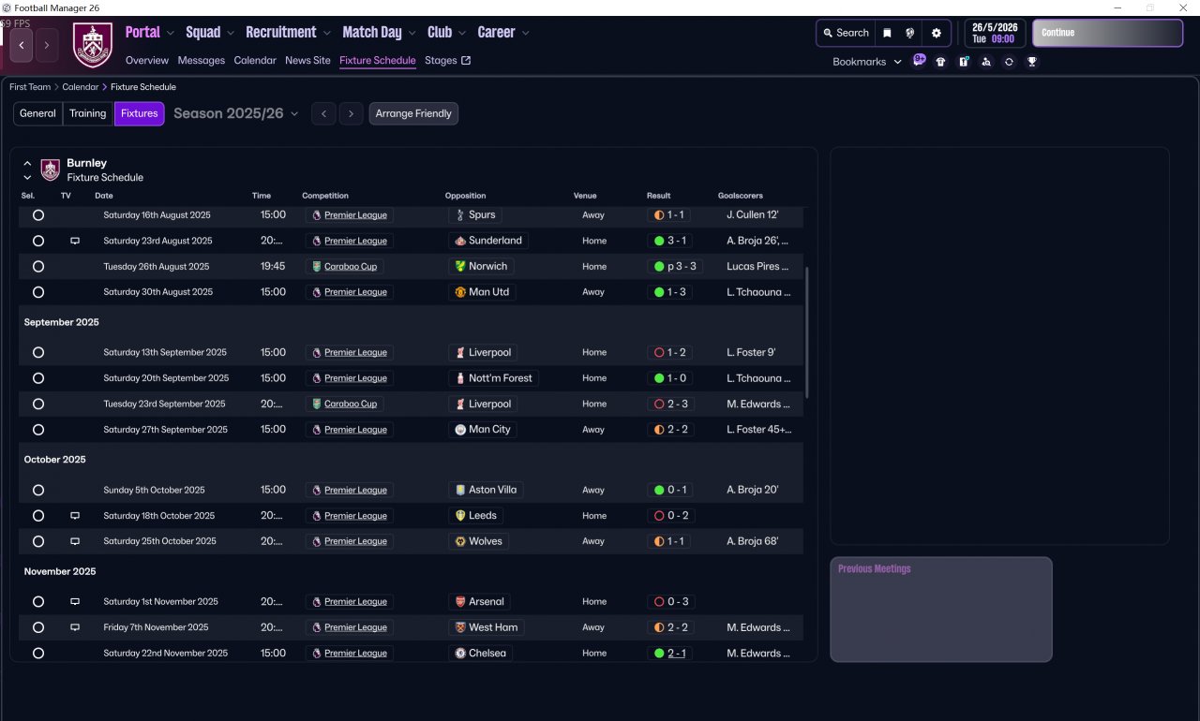The width and height of the screenshot is (1200, 721).
Task: Switch to the Training tab
Action: tap(87, 113)
